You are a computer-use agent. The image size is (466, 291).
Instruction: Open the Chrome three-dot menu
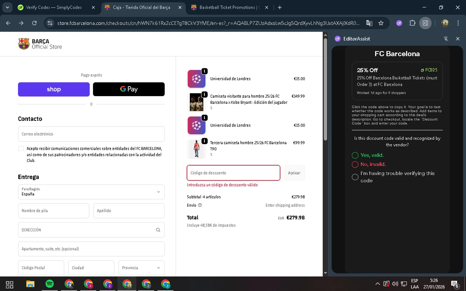(x=458, y=23)
